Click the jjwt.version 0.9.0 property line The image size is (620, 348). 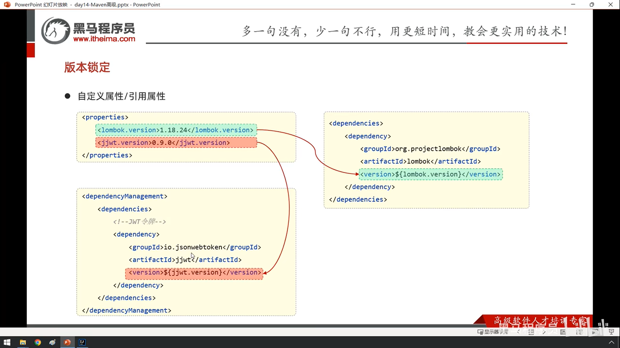(176, 142)
